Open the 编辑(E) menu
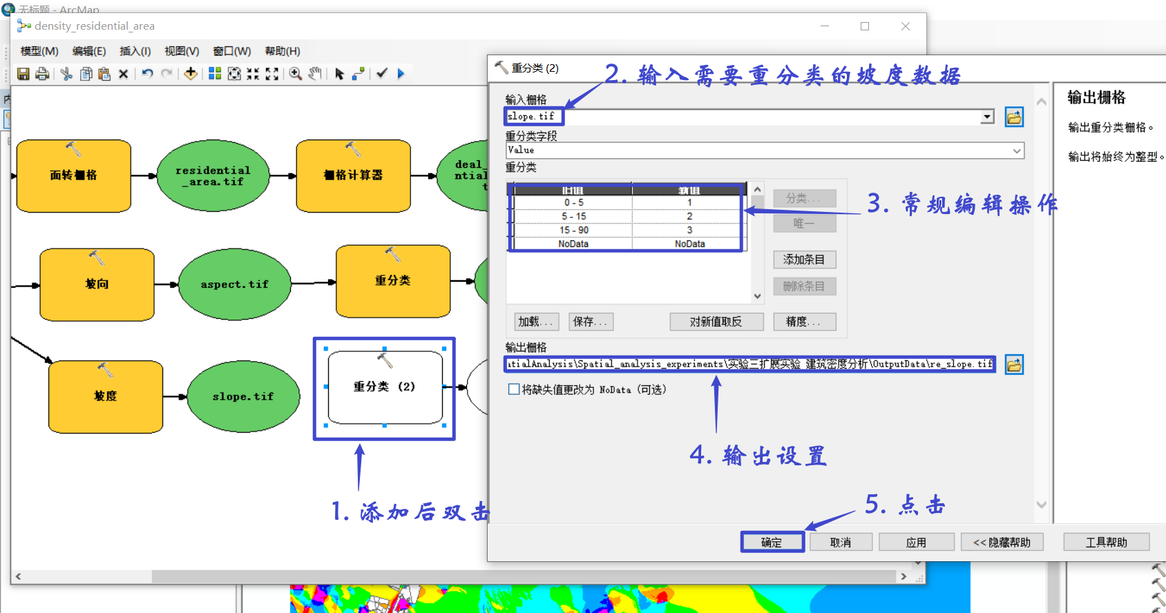Viewport: 1166px width, 613px height. 89,51
